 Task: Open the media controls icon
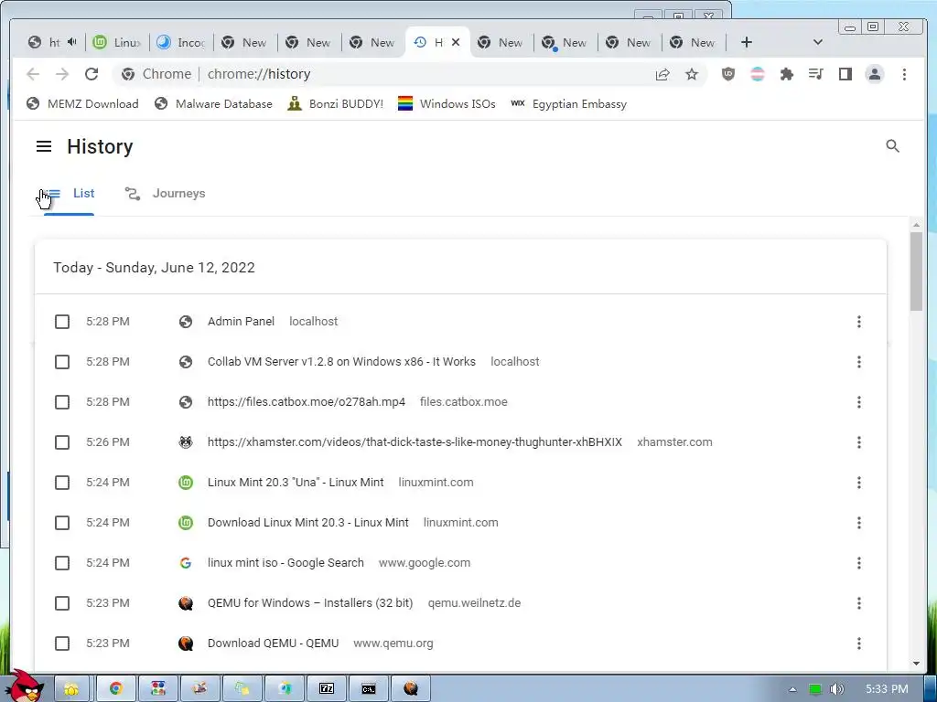coord(815,74)
